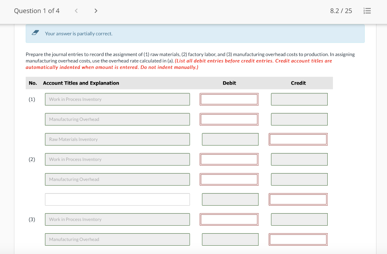
Task: Click the Credit field beside Manufacturing Overhead in entry (3)
Action: click(x=298, y=239)
